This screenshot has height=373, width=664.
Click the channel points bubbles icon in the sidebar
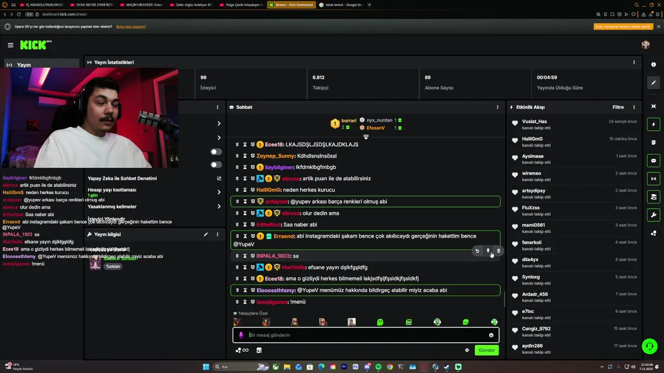click(x=654, y=233)
